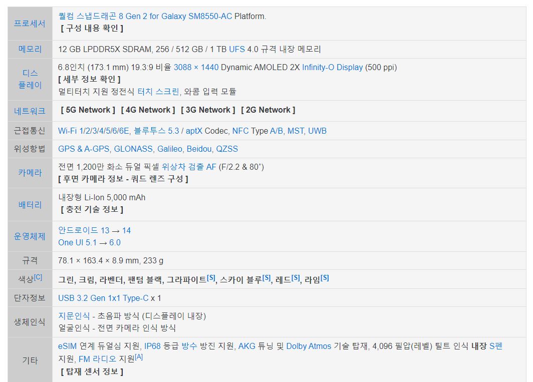Click the text 12 GB LPDDR5X SDRAM

point(105,49)
